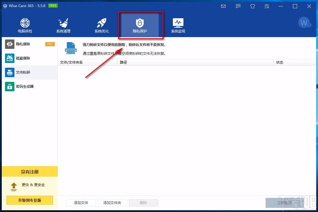Click the 添加文件 button
Image resolution: width=318 pixels, height=212 pixels.
pos(81,203)
